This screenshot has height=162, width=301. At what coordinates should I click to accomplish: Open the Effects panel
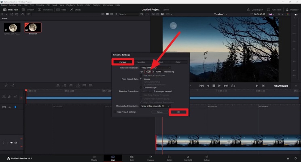click(x=75, y=10)
